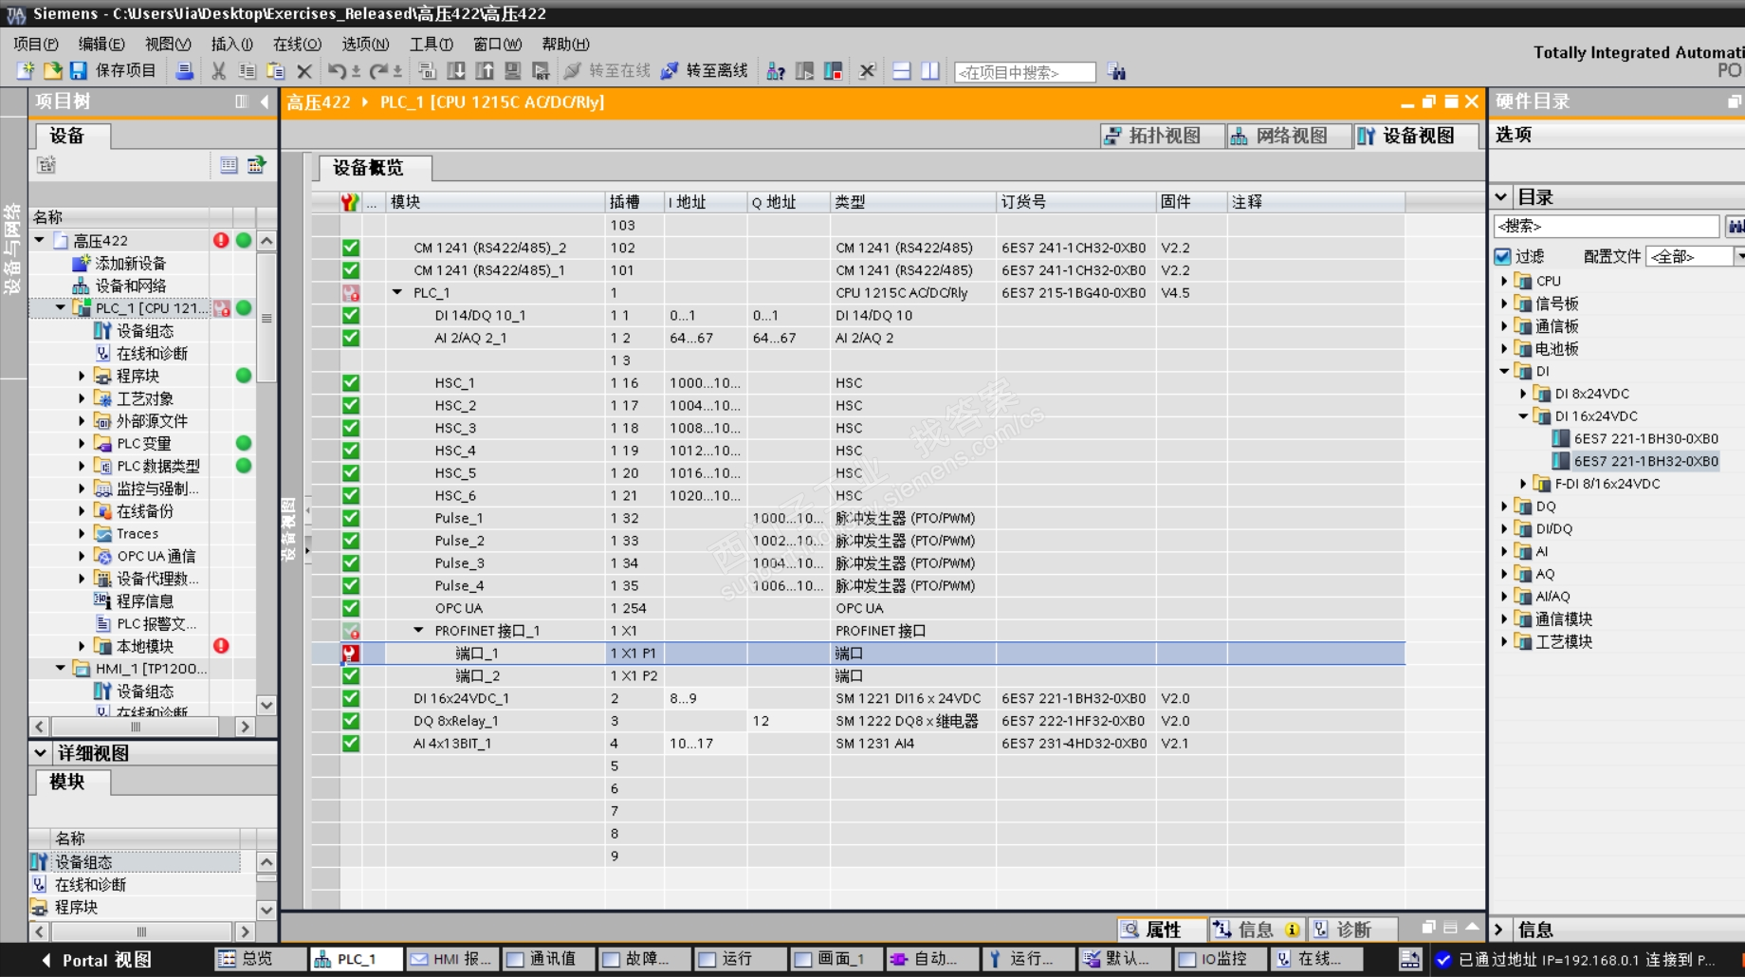This screenshot has height=977, width=1745.
Task: Click the catalog search button
Action: (1736, 226)
